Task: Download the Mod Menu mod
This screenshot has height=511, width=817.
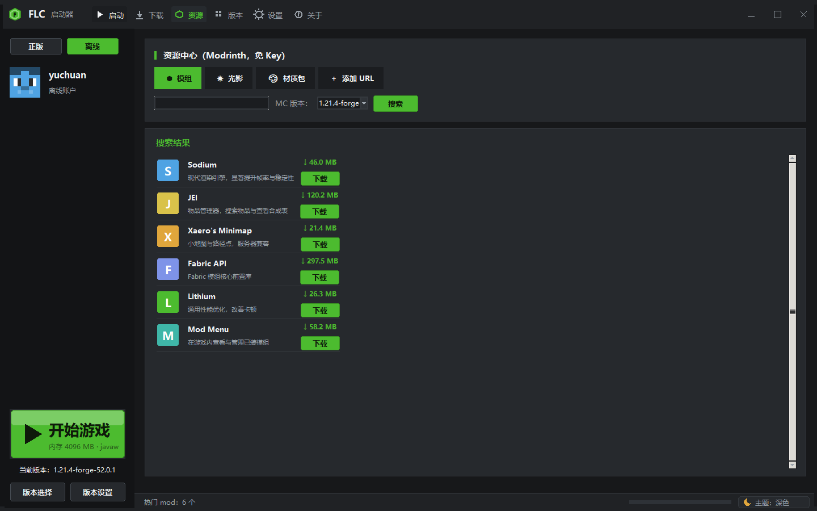Action: tap(320, 344)
